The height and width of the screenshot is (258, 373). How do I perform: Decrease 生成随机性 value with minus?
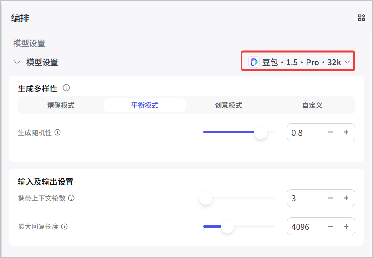[x=330, y=132]
